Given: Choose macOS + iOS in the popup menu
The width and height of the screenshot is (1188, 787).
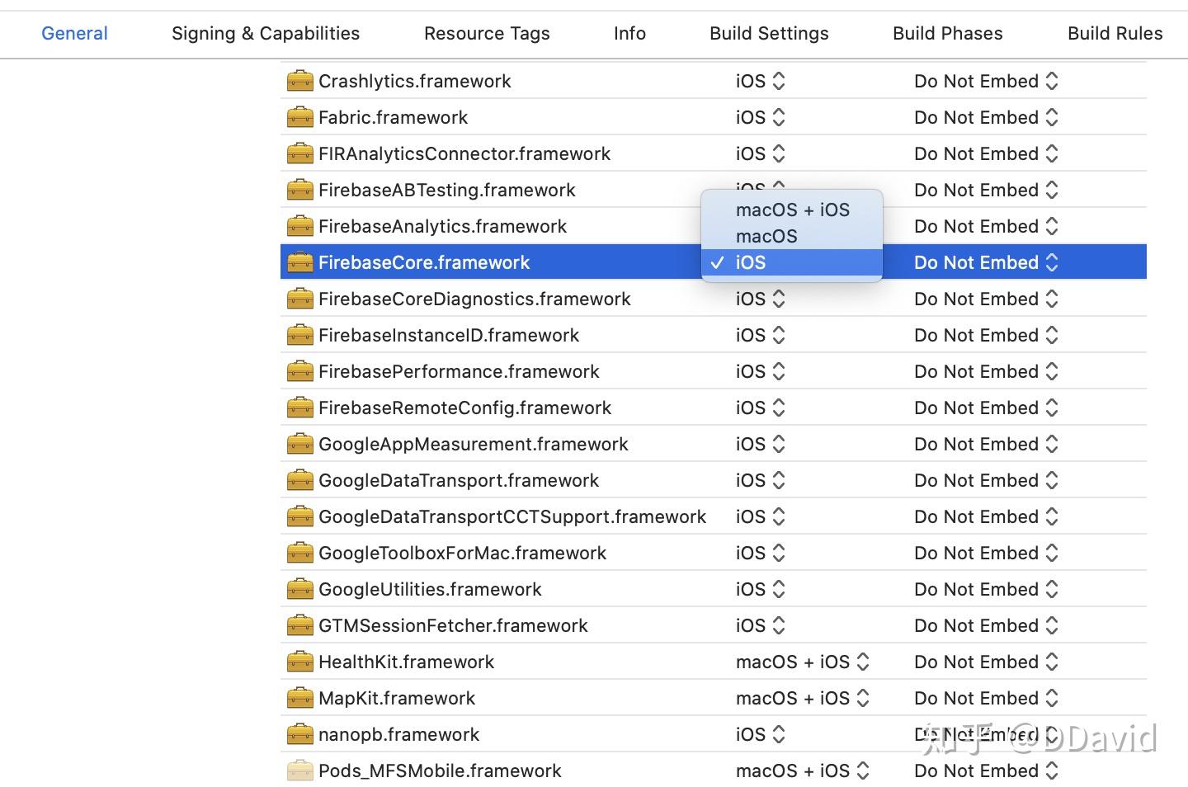Looking at the screenshot, I should [792, 210].
